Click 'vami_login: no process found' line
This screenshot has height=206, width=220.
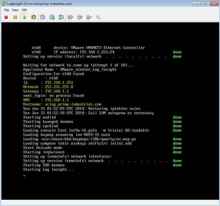(53, 96)
